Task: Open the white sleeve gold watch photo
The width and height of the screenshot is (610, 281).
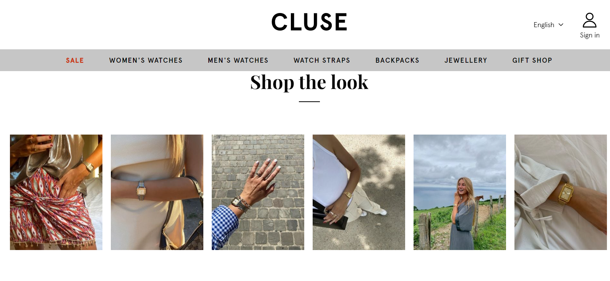Action: point(561,192)
